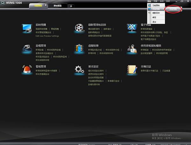
Task: Click the monitor icon beside 即時預覽 menu entry
Action: click(x=150, y=9)
